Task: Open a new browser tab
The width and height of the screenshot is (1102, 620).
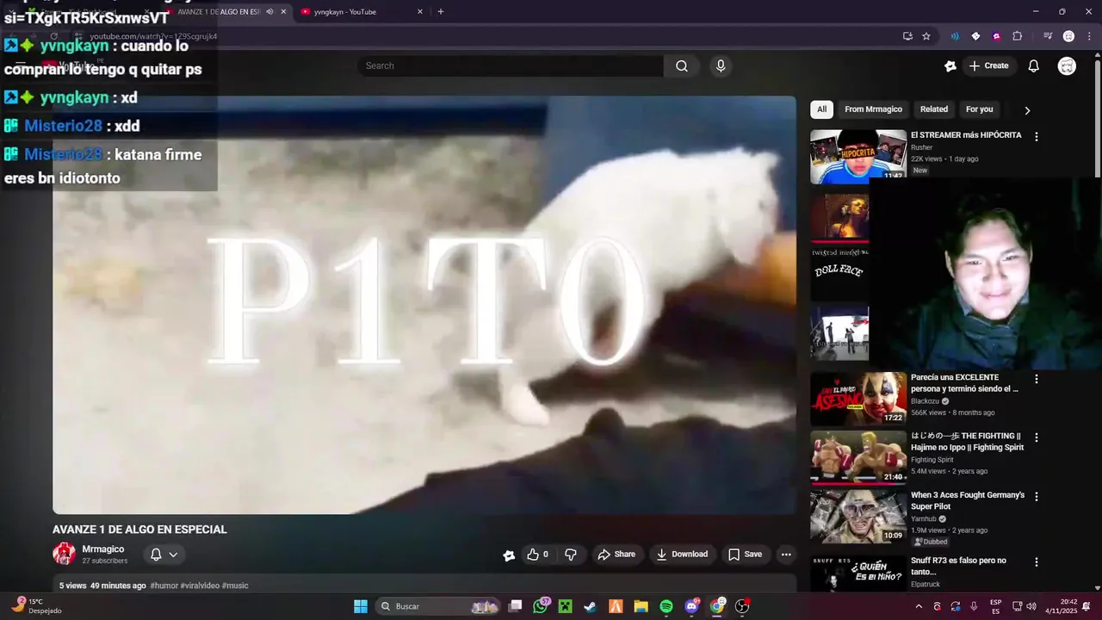Action: click(x=441, y=12)
